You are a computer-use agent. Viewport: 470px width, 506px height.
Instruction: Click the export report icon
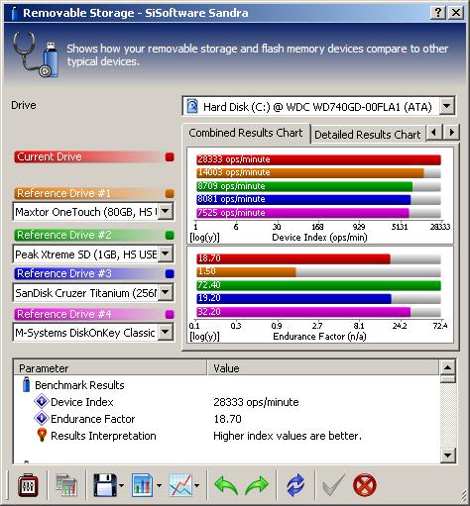pyautogui.click(x=66, y=485)
